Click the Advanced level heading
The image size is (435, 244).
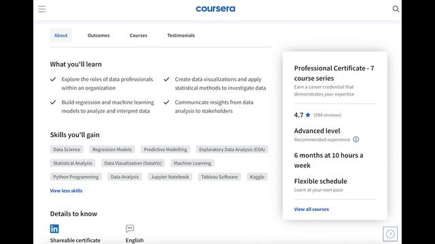click(317, 131)
